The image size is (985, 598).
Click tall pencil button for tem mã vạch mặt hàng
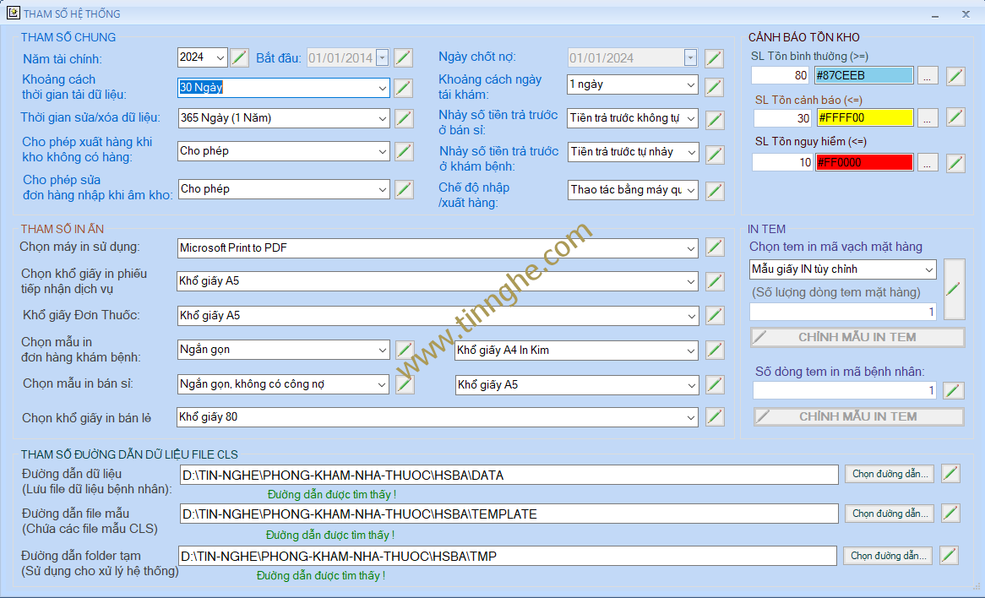955,289
